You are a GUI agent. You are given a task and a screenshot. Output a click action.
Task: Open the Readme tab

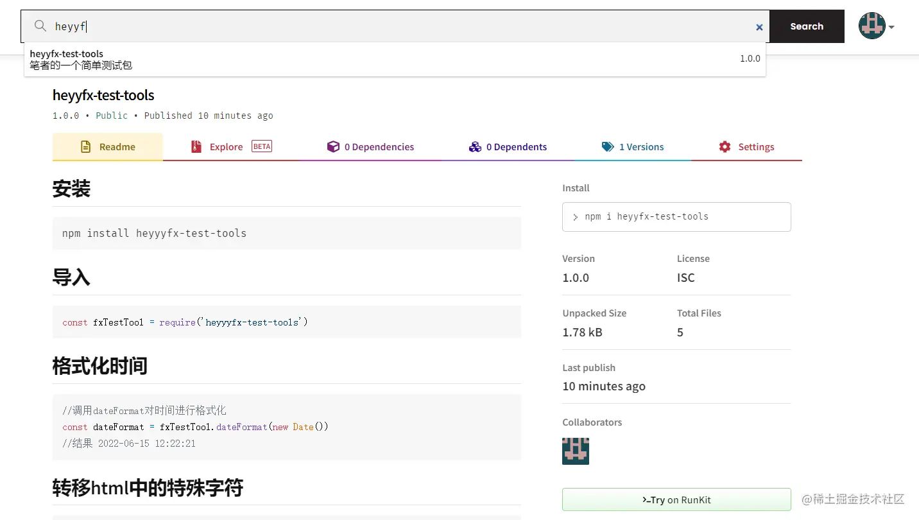point(108,146)
